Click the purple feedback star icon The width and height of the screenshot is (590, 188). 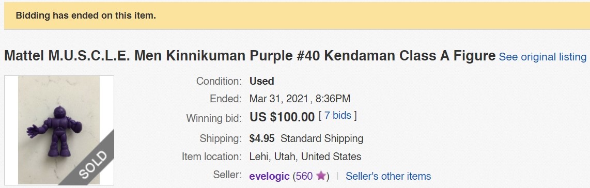[321, 176]
